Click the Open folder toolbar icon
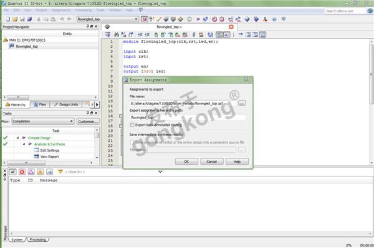The image size is (374, 248). coord(15,19)
